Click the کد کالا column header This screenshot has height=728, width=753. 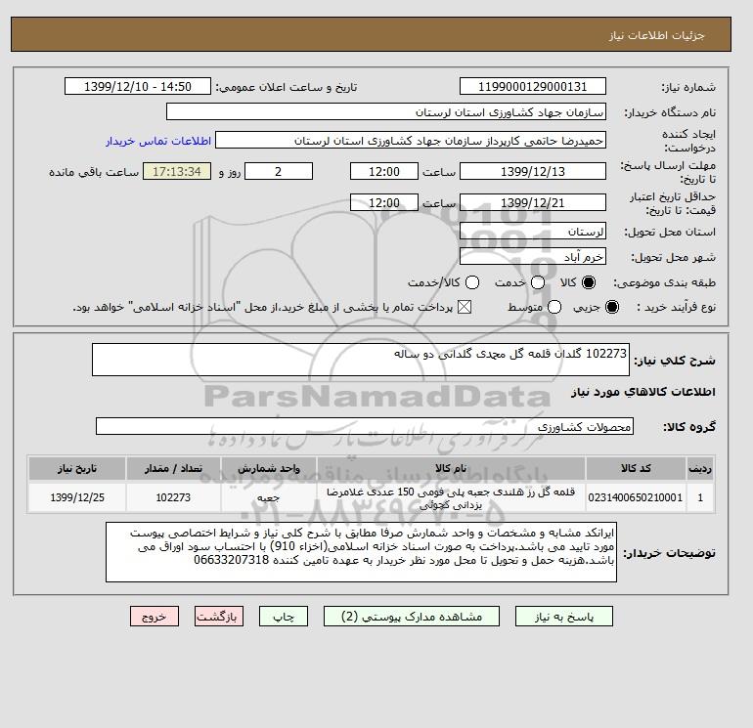tap(636, 468)
